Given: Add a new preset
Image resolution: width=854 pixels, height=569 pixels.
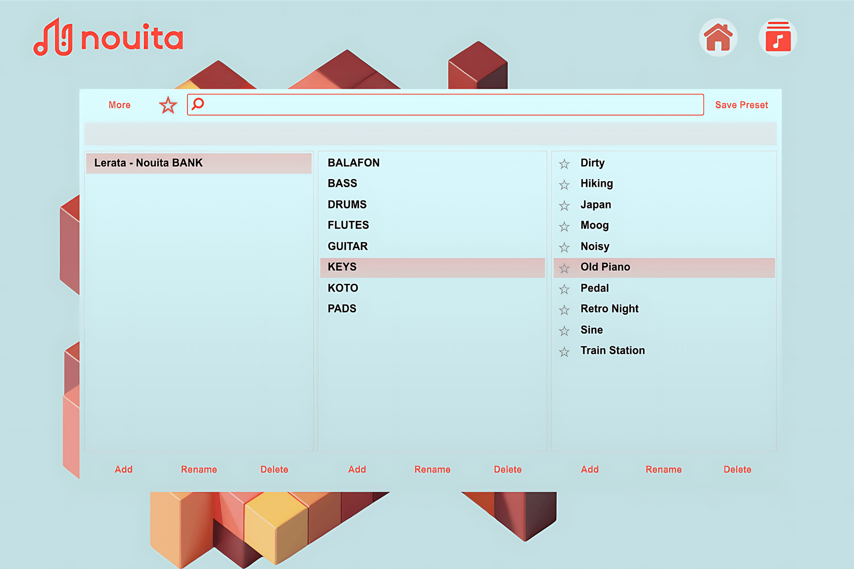Looking at the screenshot, I should pos(589,469).
